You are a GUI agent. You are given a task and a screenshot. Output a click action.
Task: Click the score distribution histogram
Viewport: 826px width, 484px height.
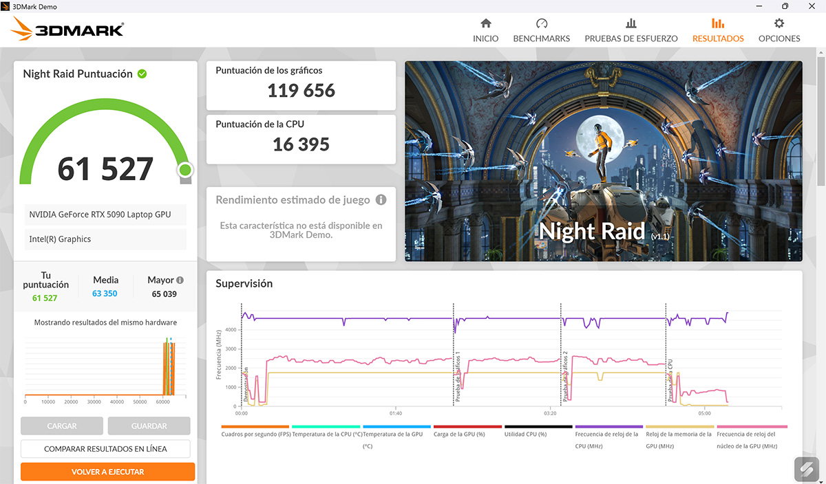(105, 370)
